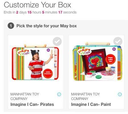Click the purple 3+ badge on Pirates box
Screen dimensions: 128x114
[x=48, y=50]
